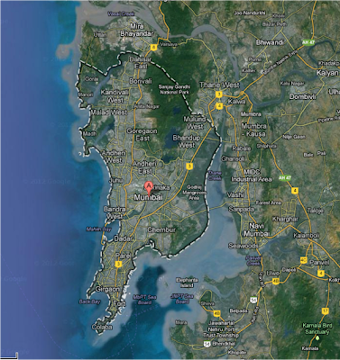Click the Bandra West label
This screenshot has height=360, width=340.
115,212
